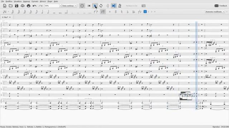Toggle pan score during playback
This screenshot has width=229, height=128.
tap(113, 6)
